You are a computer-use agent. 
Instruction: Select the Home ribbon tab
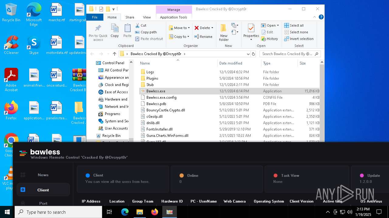pyautogui.click(x=112, y=17)
